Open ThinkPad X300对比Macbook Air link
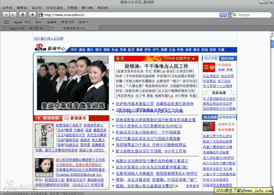Viewport: 274px width, 195px height. (x=79, y=174)
